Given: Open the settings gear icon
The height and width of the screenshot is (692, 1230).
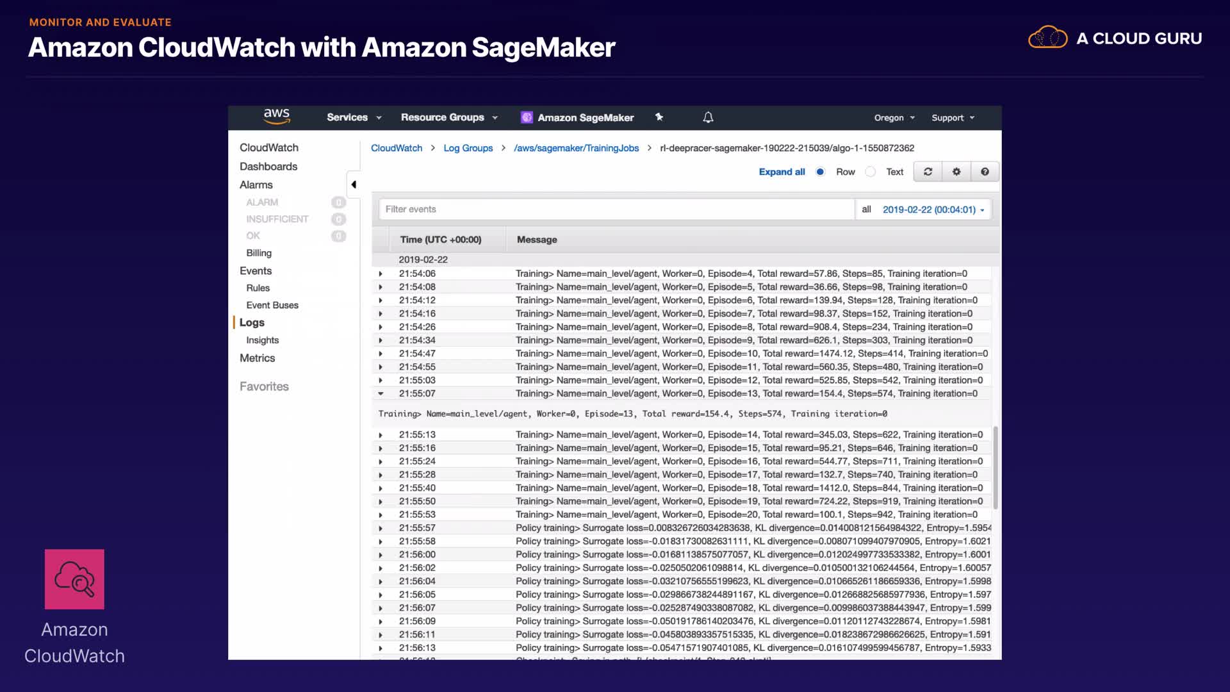Looking at the screenshot, I should pyautogui.click(x=956, y=172).
